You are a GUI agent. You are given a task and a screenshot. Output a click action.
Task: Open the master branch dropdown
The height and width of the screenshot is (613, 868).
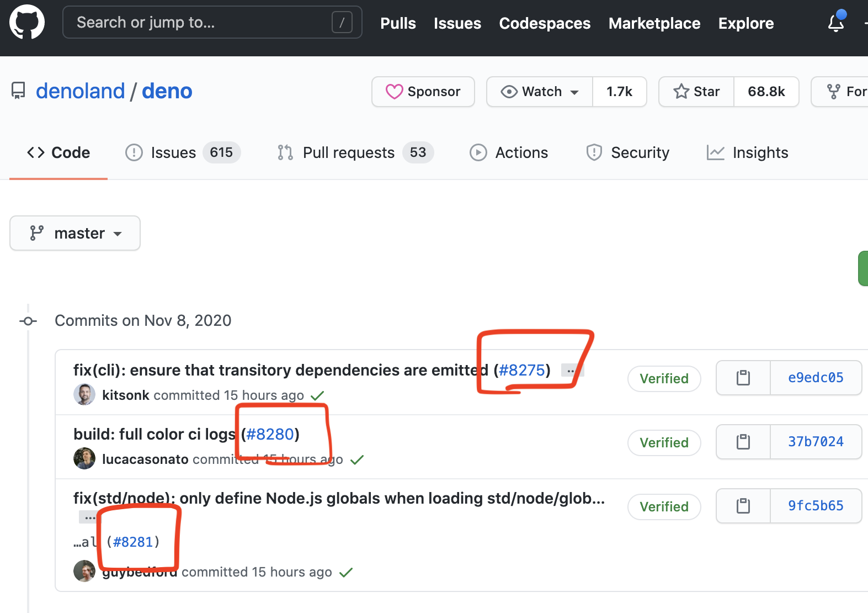[75, 233]
